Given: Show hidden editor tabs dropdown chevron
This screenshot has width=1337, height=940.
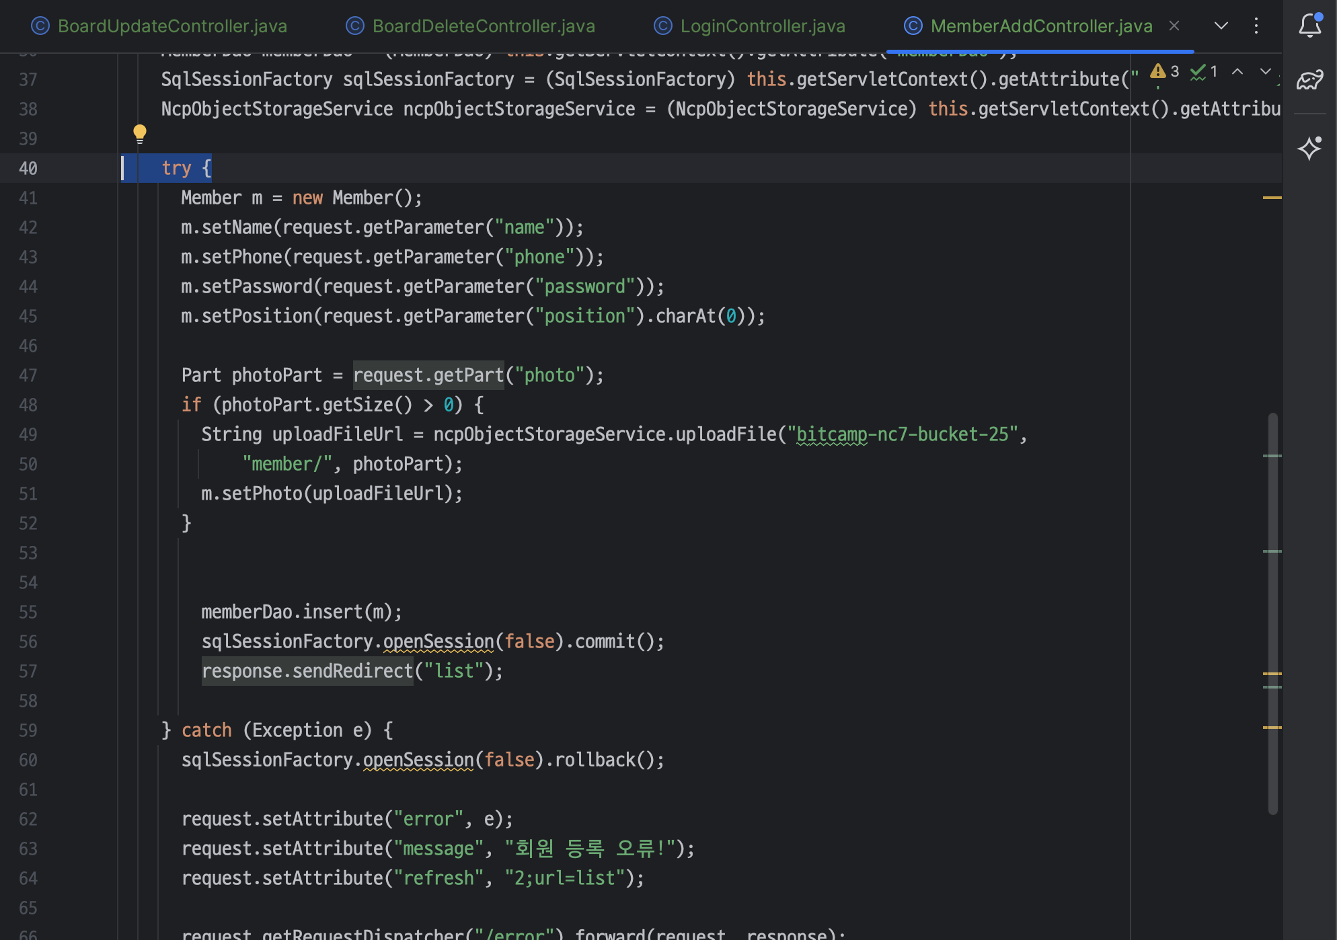Looking at the screenshot, I should (1221, 26).
